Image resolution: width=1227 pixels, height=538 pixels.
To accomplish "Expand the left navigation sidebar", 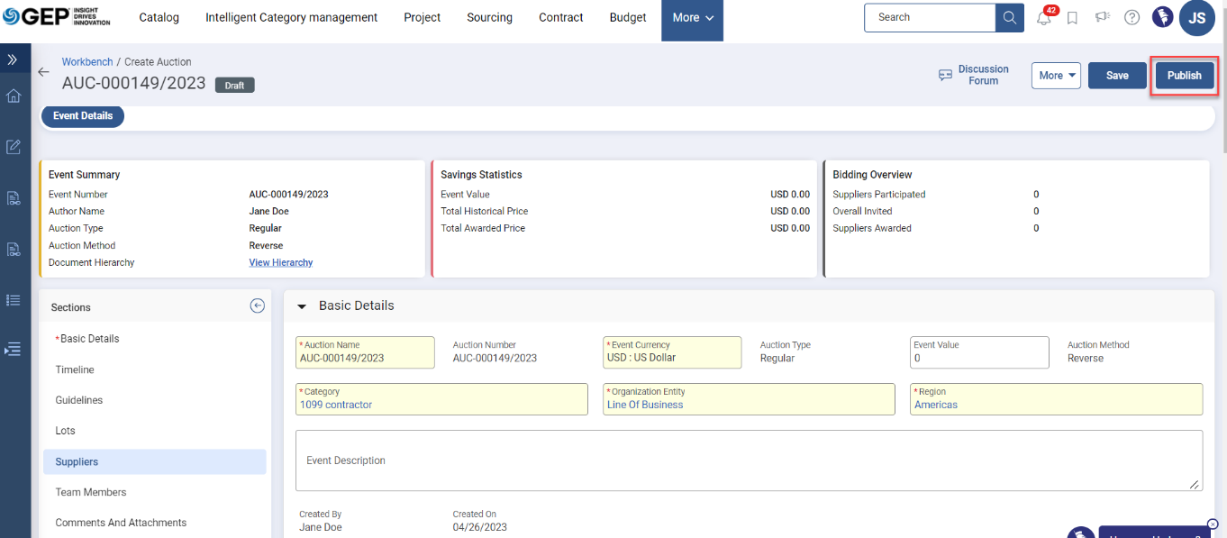I will pos(13,59).
